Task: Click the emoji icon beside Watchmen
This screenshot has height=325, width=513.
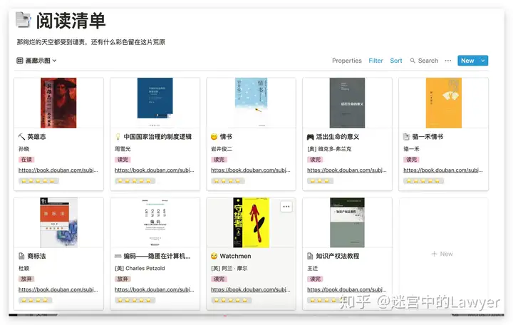Action: coord(214,256)
